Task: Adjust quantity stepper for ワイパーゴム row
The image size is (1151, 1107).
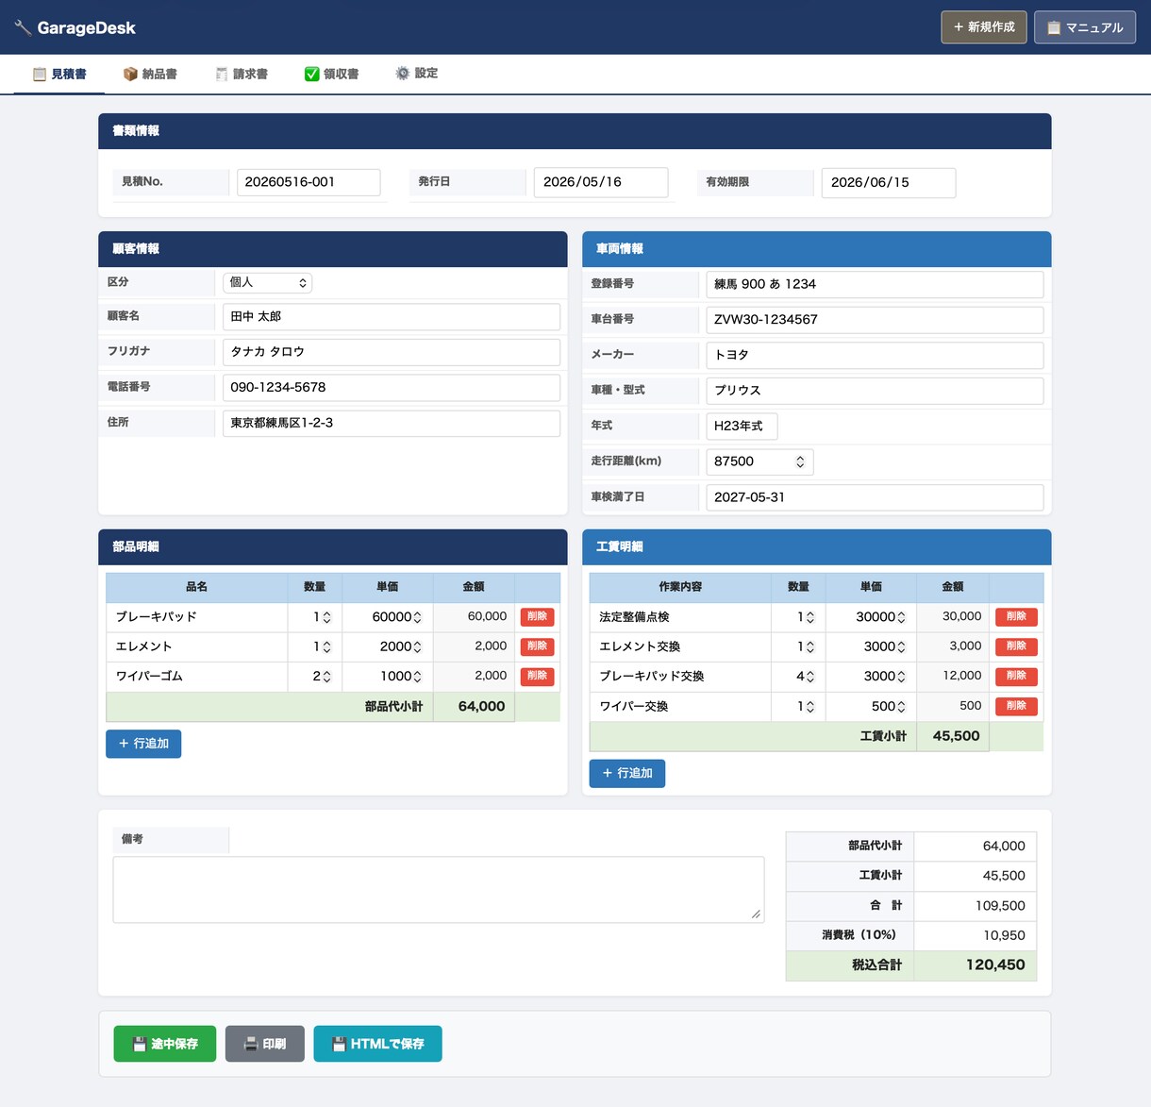Action: click(x=326, y=677)
